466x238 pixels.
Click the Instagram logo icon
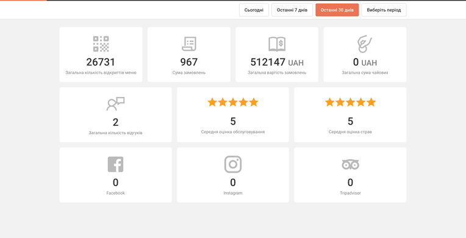pyautogui.click(x=233, y=164)
